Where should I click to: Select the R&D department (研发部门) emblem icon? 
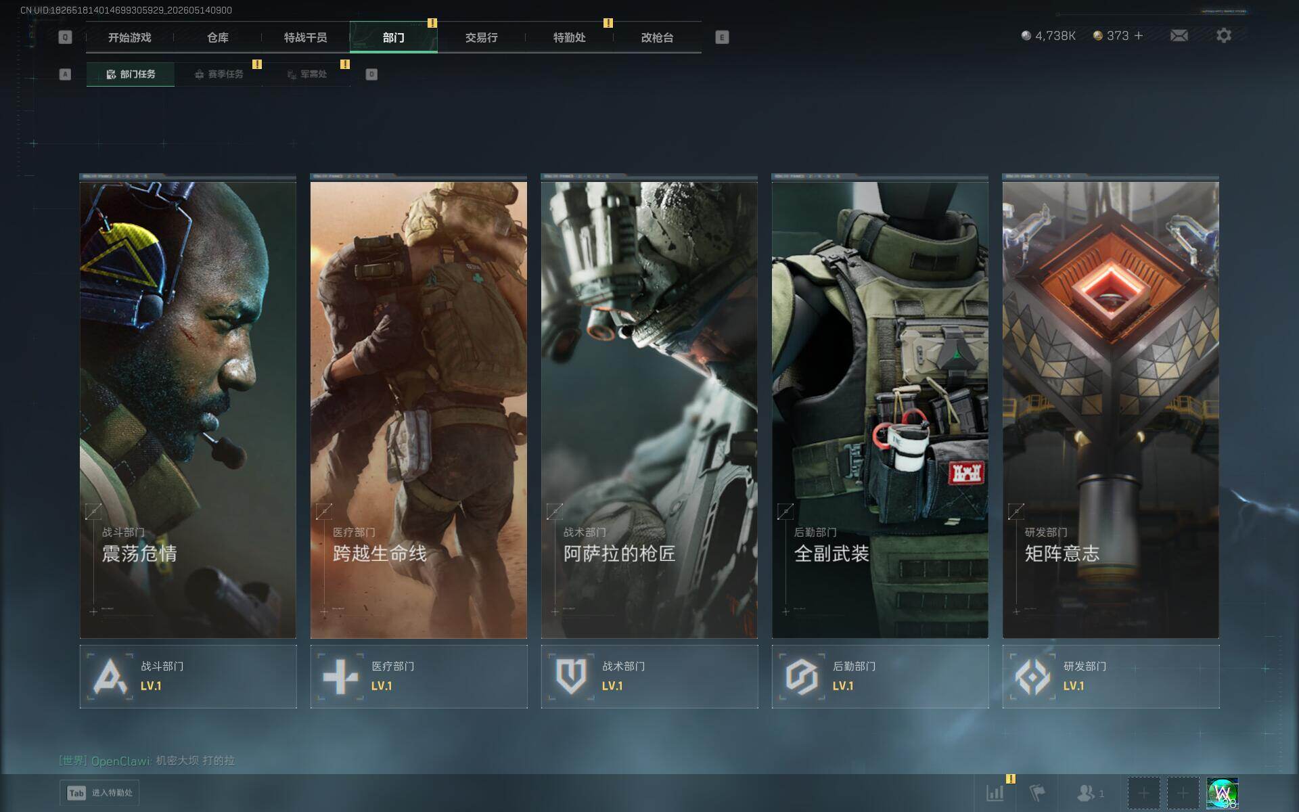(x=1032, y=677)
